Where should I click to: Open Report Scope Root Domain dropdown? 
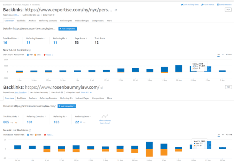[x=21, y=93]
